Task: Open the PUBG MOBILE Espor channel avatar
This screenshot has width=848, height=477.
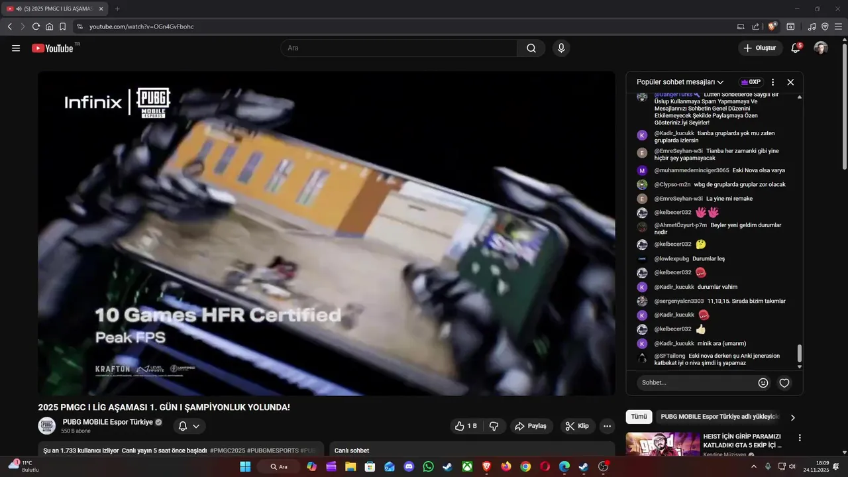Action: (x=46, y=426)
